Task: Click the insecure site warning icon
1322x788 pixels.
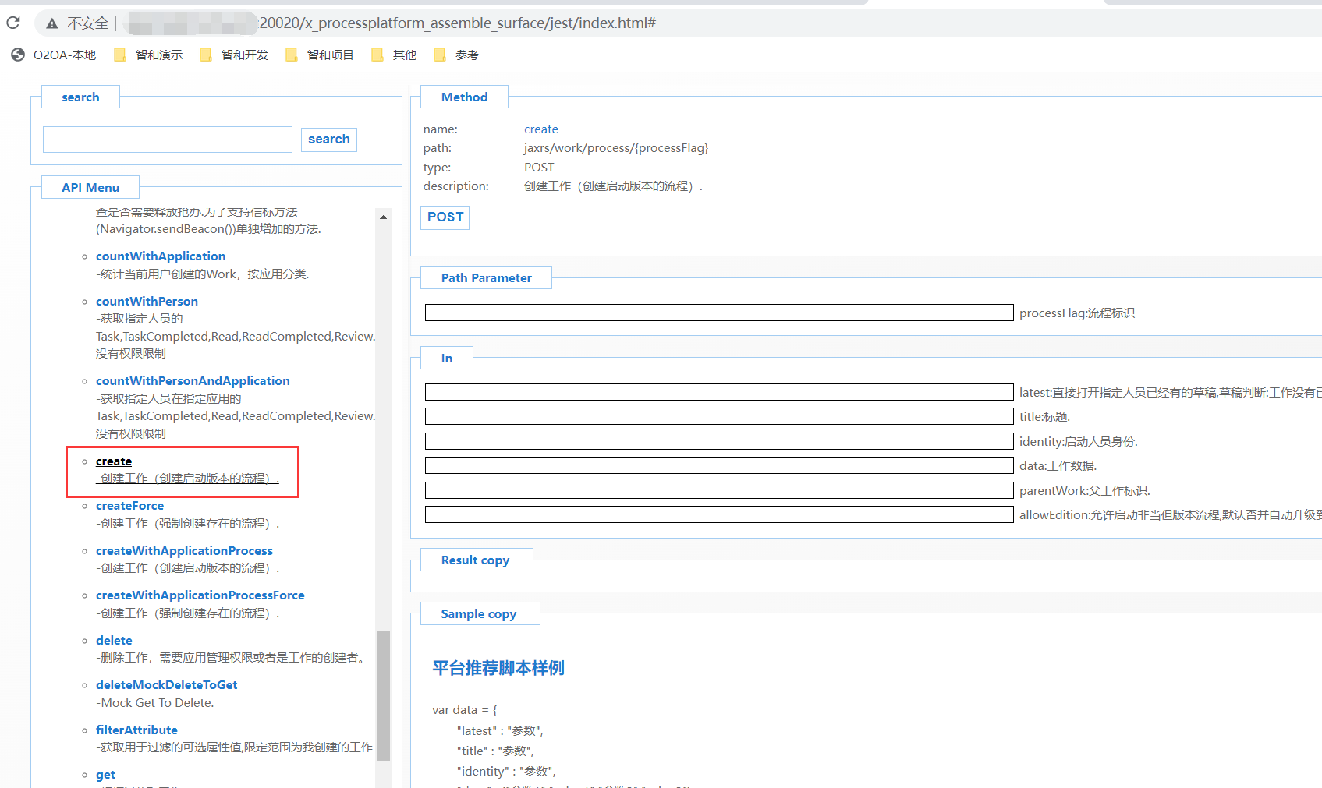Action: 52,23
